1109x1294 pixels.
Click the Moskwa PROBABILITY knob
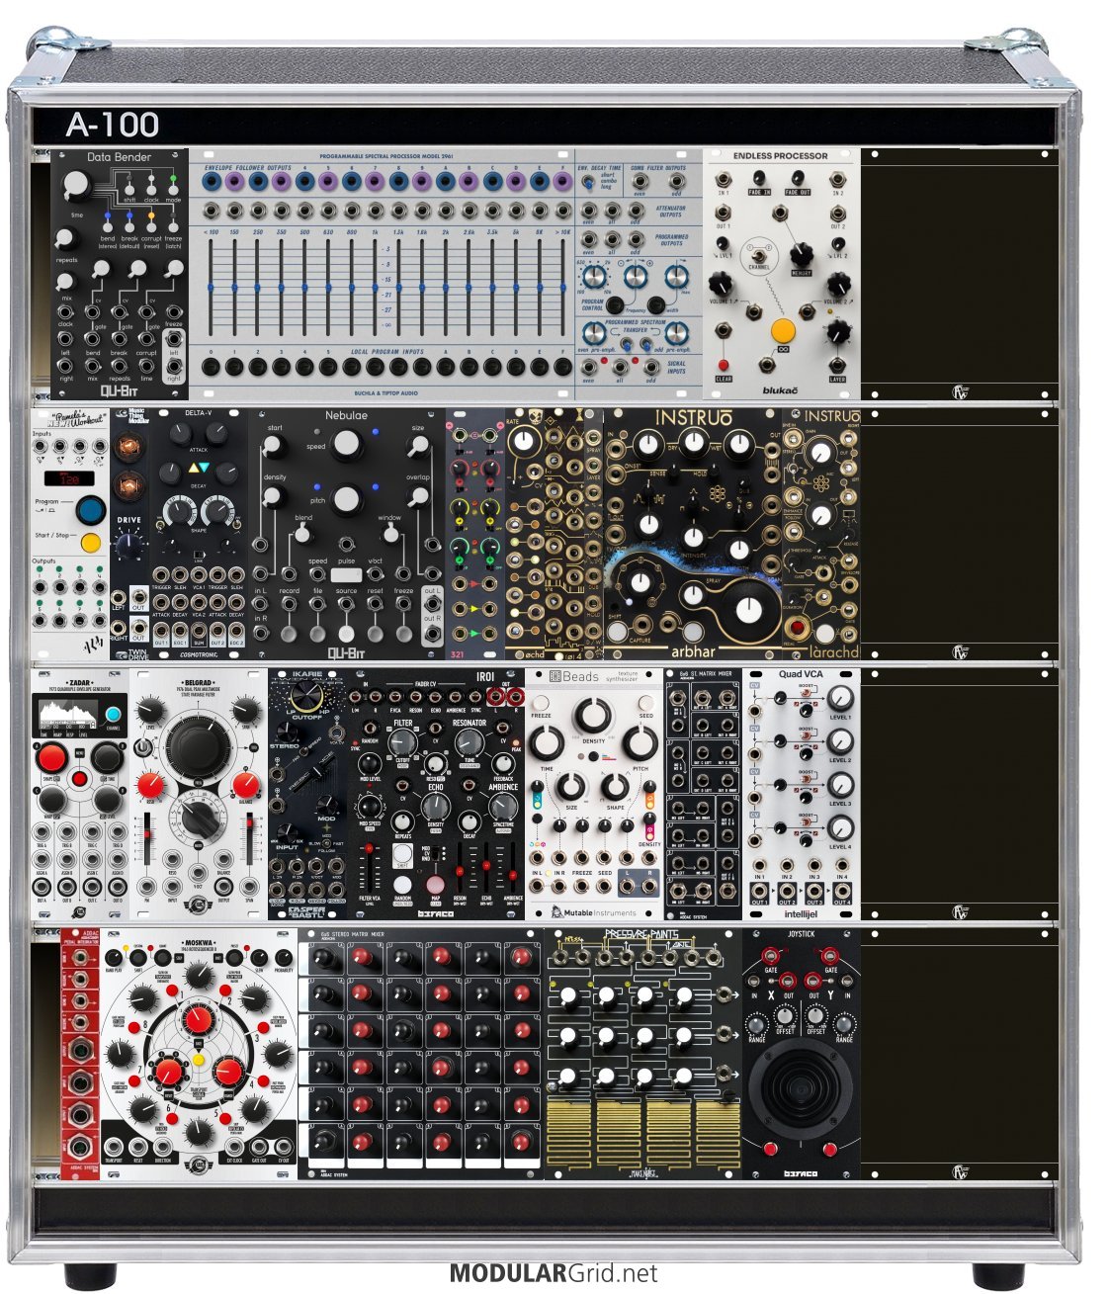(282, 960)
